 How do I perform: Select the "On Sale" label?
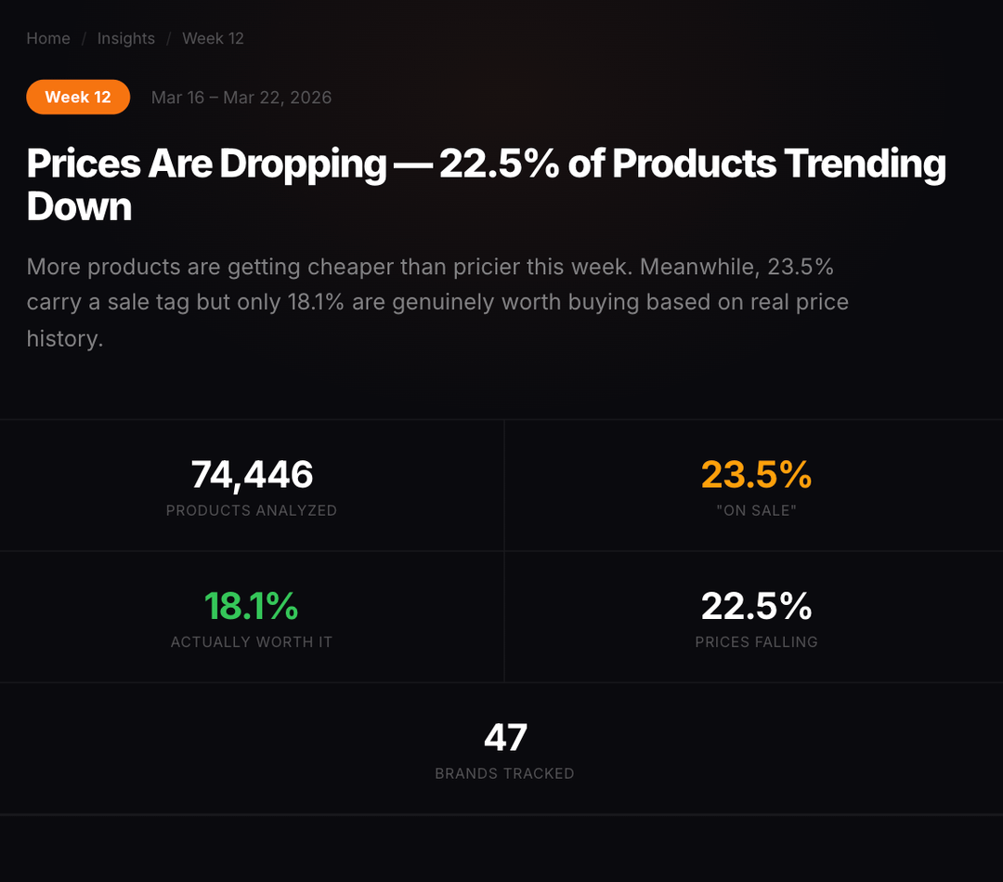click(756, 510)
